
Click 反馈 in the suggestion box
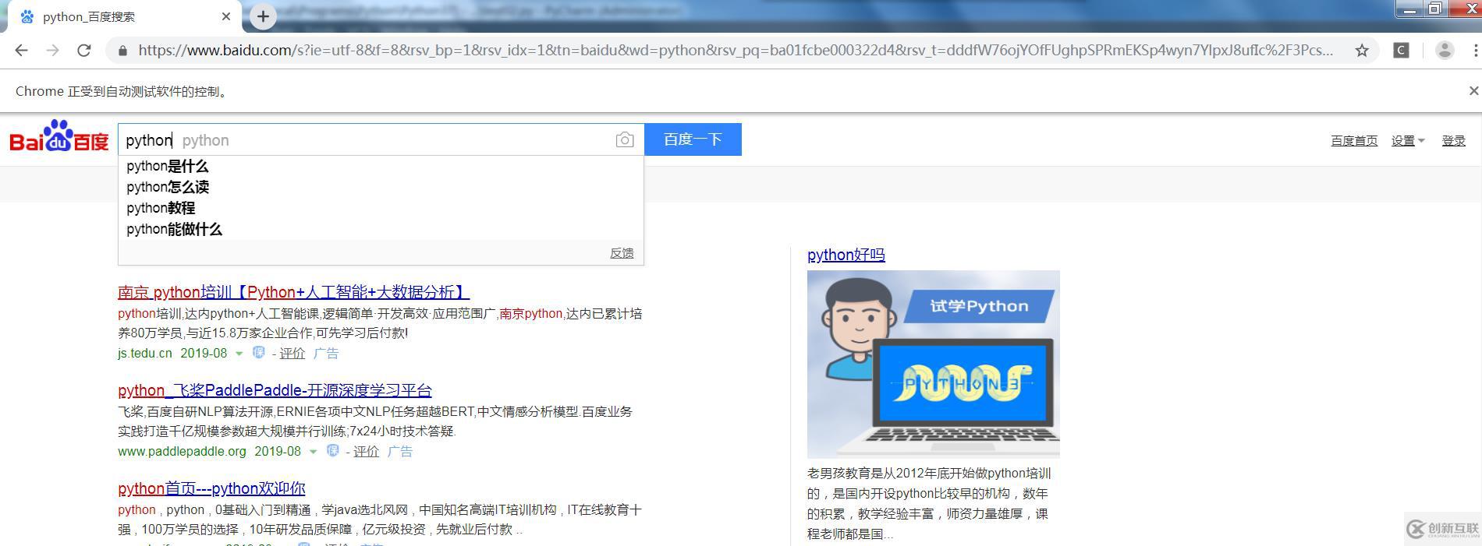622,253
